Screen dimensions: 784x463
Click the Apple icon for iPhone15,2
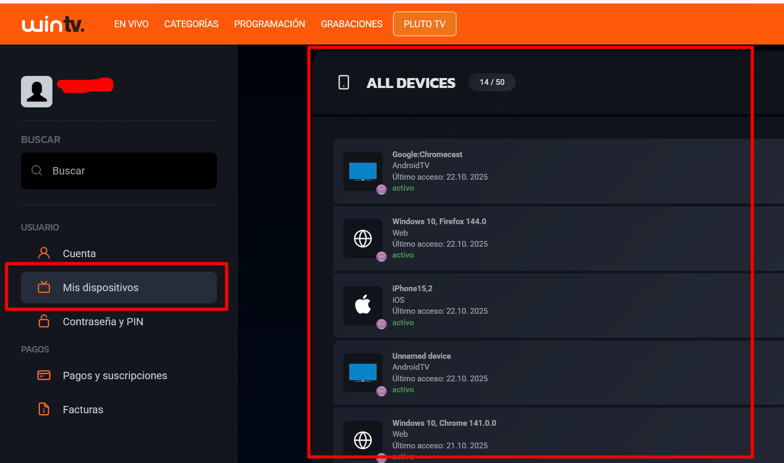pyautogui.click(x=363, y=305)
